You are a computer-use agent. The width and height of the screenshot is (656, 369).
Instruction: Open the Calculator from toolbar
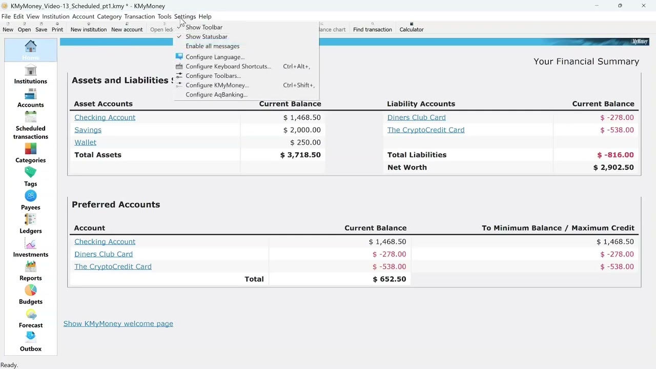click(x=412, y=28)
